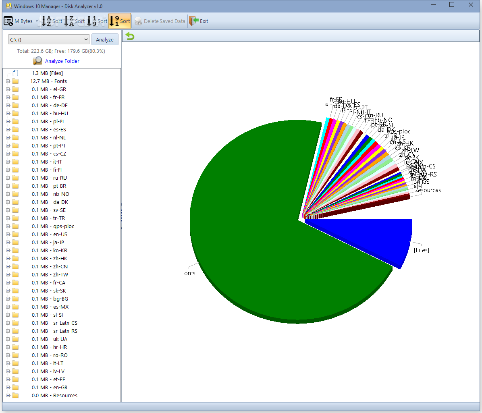Select '0.1 MB - sv-SE' row
The image size is (482, 413).
point(49,210)
